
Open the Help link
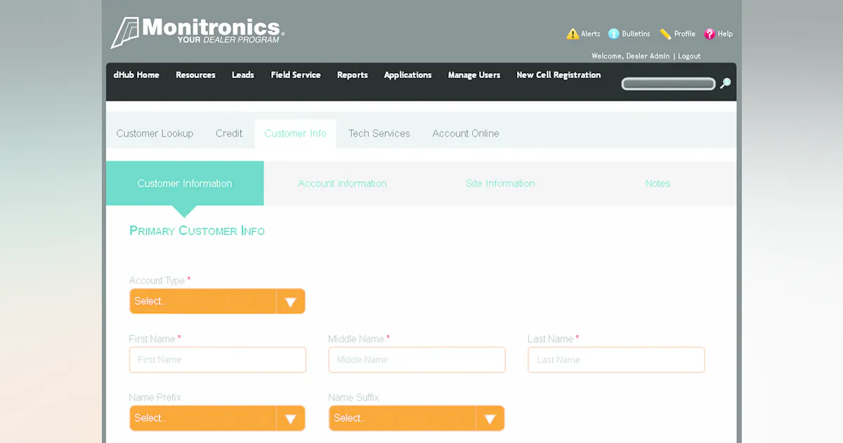(725, 34)
